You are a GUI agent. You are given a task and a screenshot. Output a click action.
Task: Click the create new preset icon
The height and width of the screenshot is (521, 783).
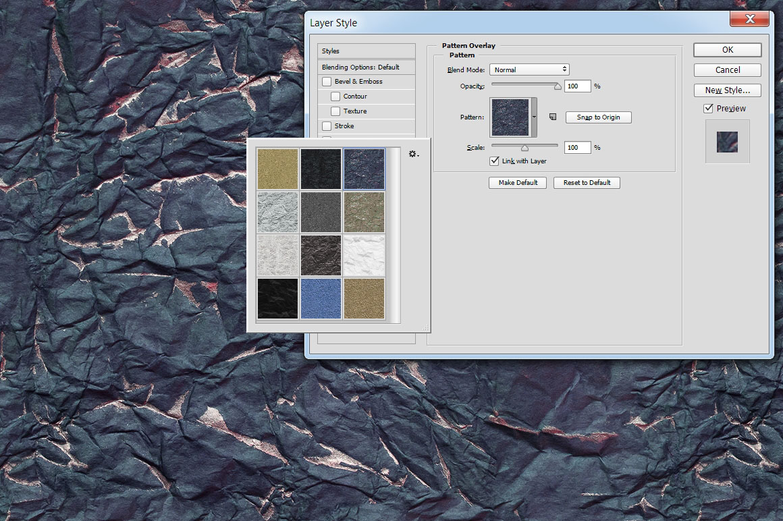(x=552, y=117)
